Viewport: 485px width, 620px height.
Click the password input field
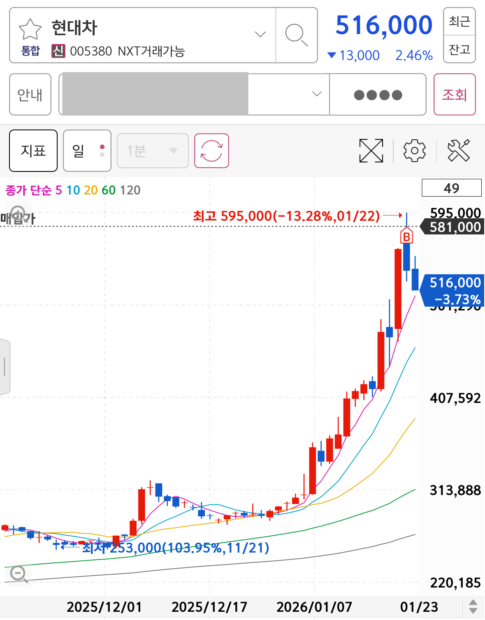(x=378, y=95)
